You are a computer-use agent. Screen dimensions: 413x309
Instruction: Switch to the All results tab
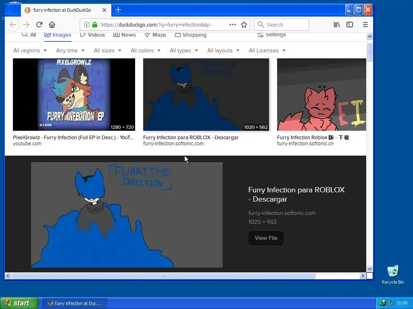29,35
